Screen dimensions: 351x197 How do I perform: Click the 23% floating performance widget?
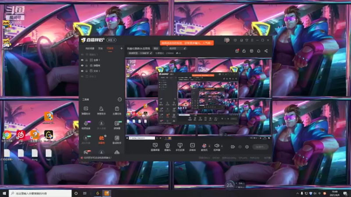click(x=229, y=185)
